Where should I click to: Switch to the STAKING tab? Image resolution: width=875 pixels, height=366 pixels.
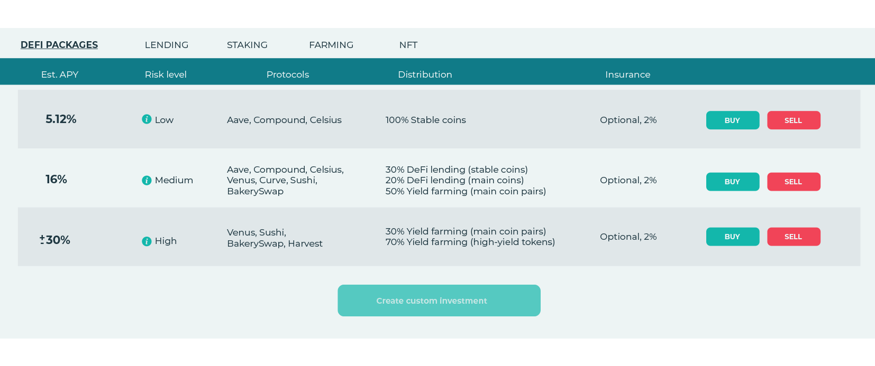(247, 45)
